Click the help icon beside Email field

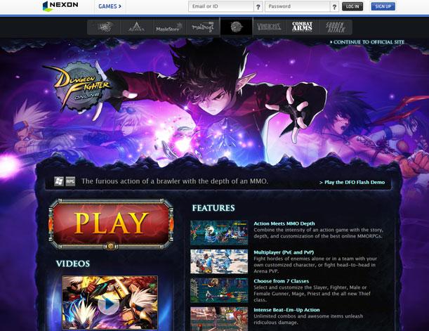tap(258, 7)
